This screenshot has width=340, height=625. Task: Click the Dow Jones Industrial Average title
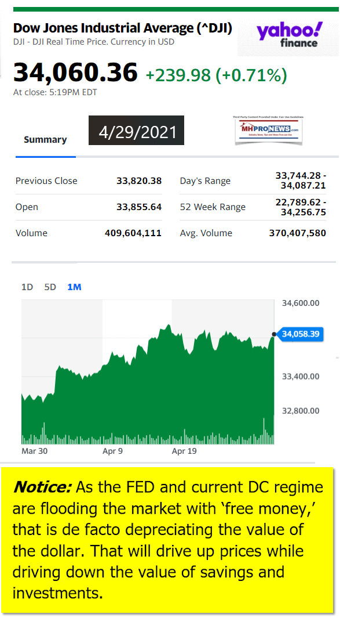coord(122,28)
